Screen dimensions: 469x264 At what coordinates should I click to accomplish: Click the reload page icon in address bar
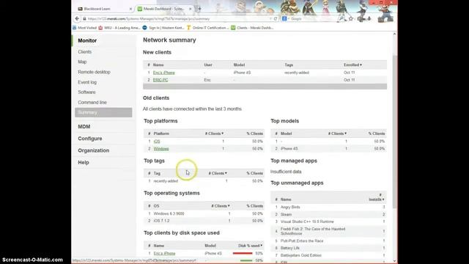(276, 18)
